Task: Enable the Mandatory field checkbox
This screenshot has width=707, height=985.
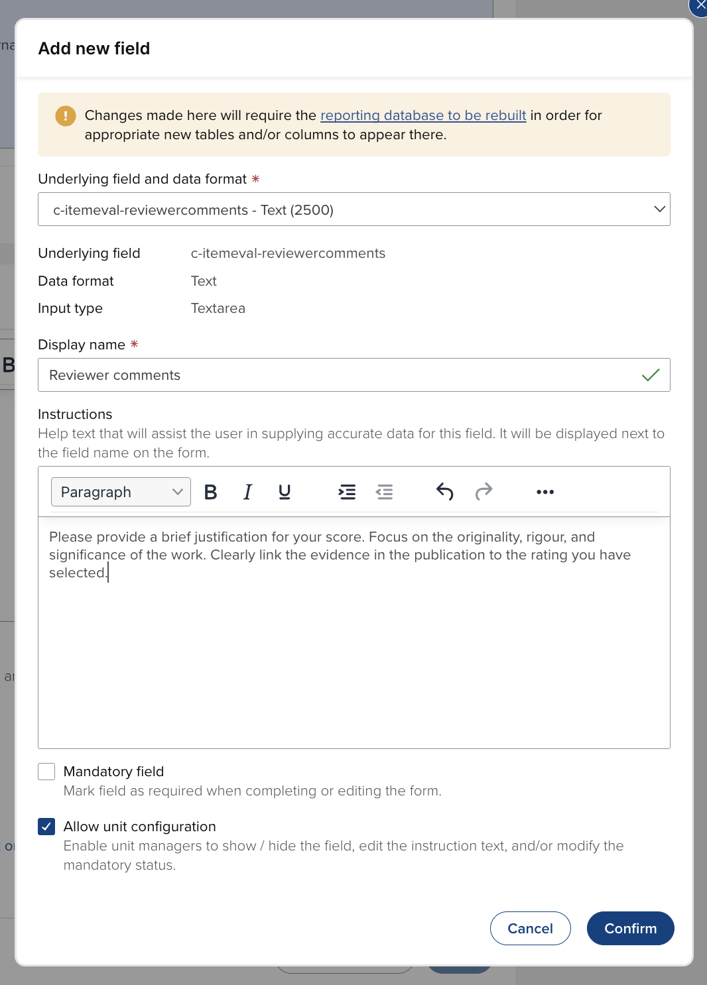Action: (x=46, y=772)
